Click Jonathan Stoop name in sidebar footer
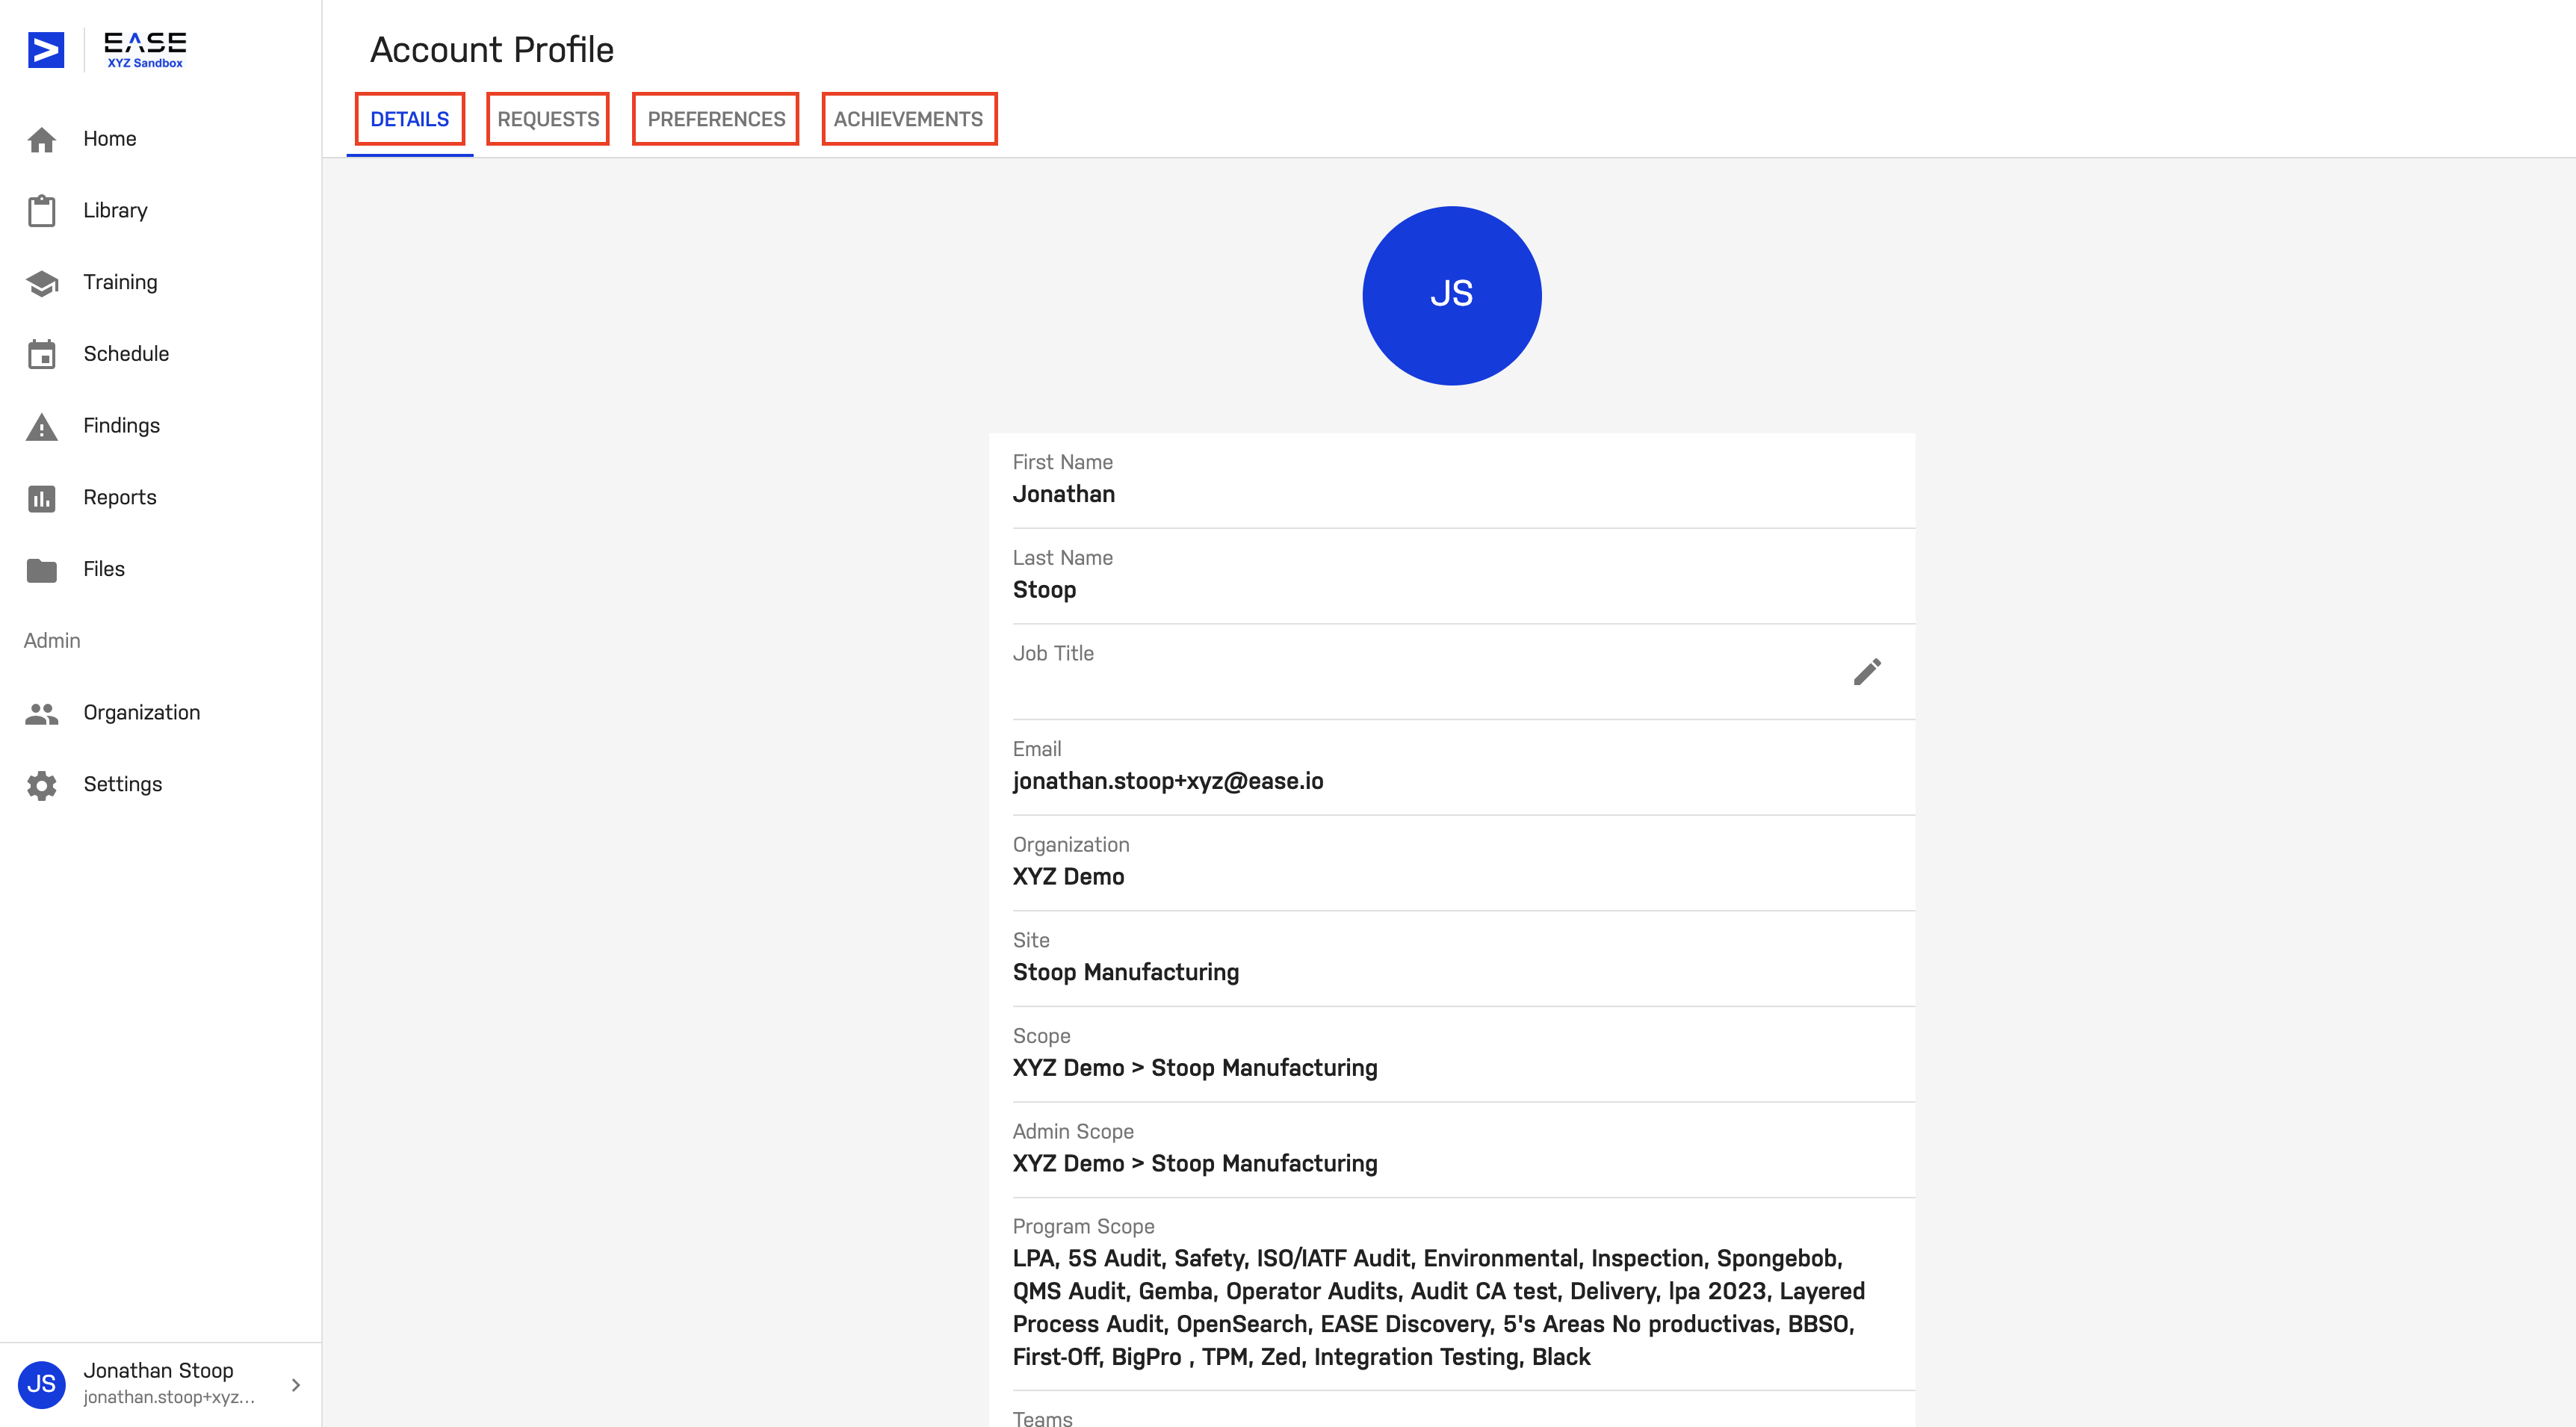This screenshot has width=2576, height=1427. pyautogui.click(x=158, y=1370)
